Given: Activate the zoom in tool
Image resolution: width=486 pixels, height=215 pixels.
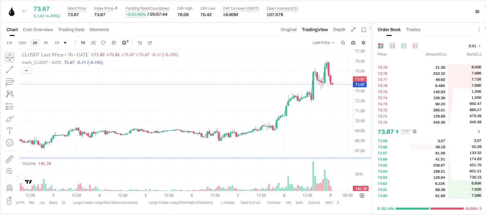Looking at the screenshot, I should (x=10, y=171).
